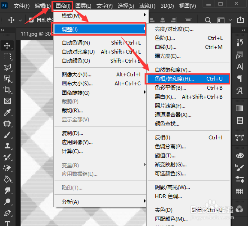Select the Frame tool

(x=7, y=101)
